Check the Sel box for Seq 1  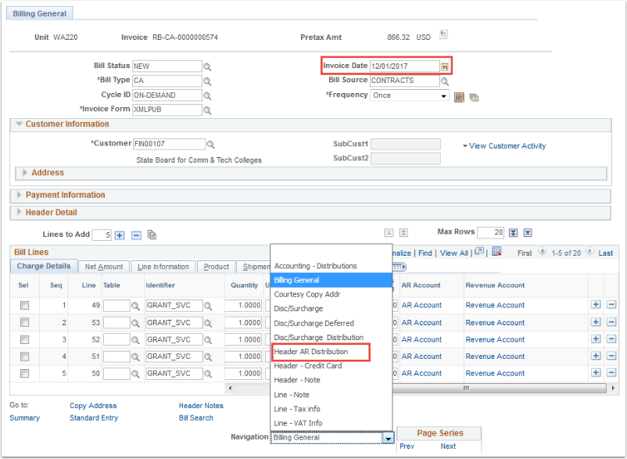(25, 306)
